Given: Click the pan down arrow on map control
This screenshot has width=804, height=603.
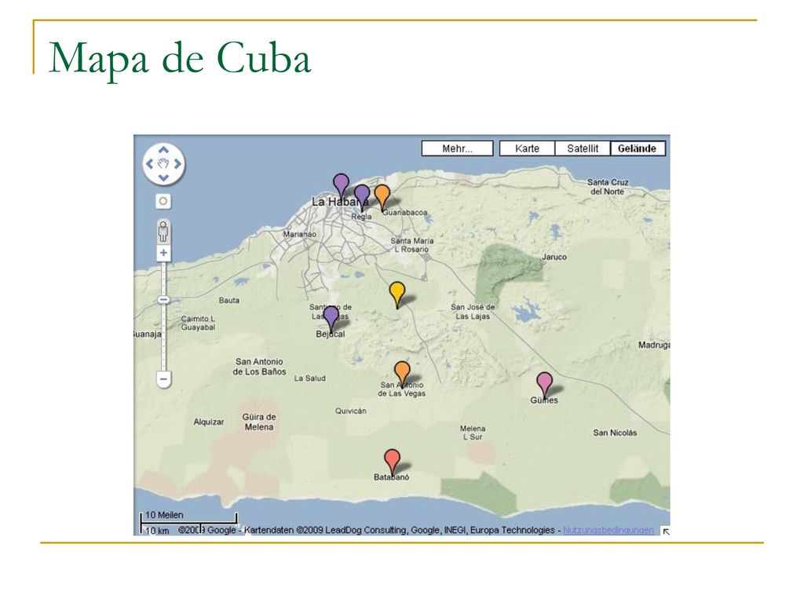Looking at the screenshot, I should (x=163, y=177).
